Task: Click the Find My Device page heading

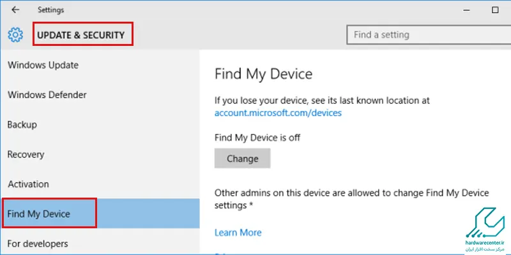Action: pyautogui.click(x=263, y=74)
